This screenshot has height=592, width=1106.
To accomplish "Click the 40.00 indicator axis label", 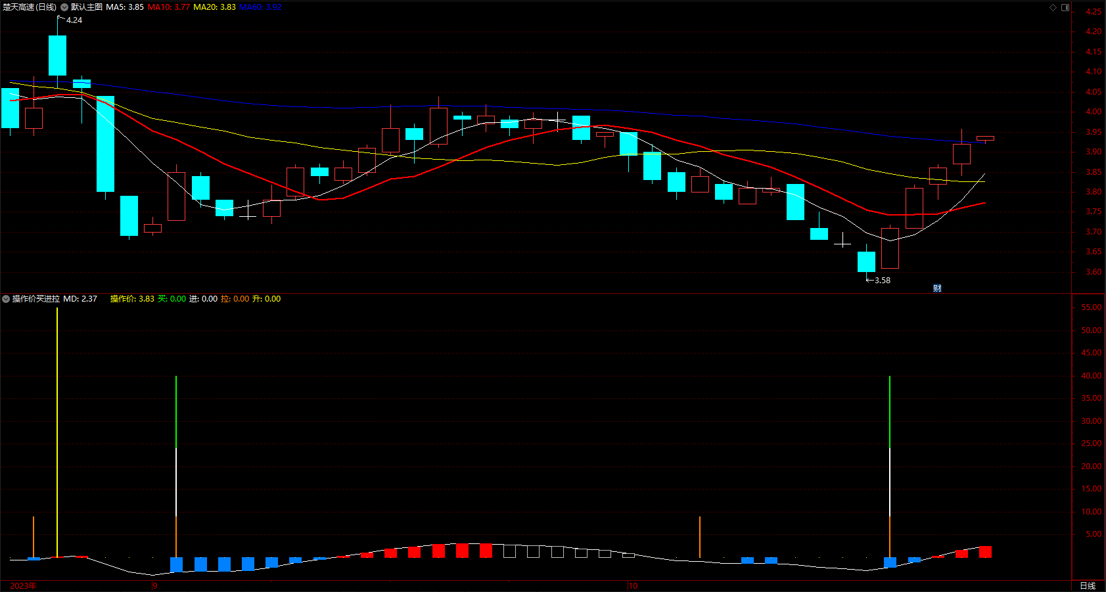I will [1091, 376].
